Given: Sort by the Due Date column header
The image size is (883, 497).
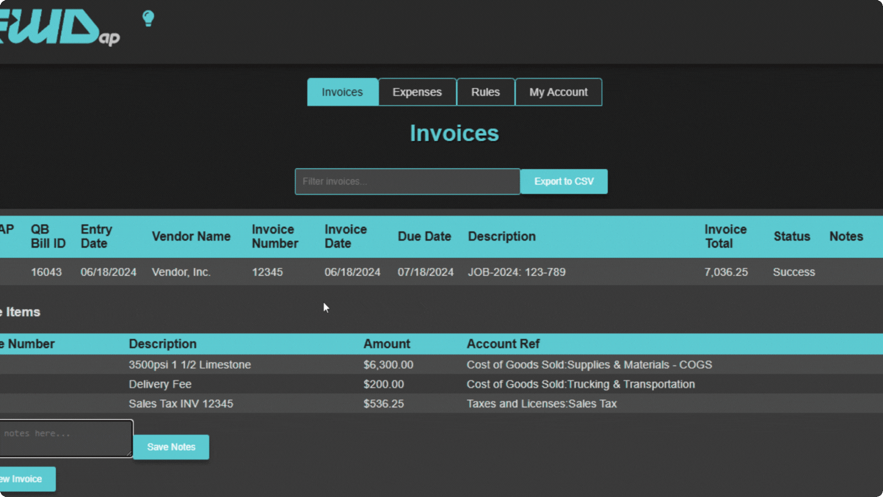Looking at the screenshot, I should point(424,236).
